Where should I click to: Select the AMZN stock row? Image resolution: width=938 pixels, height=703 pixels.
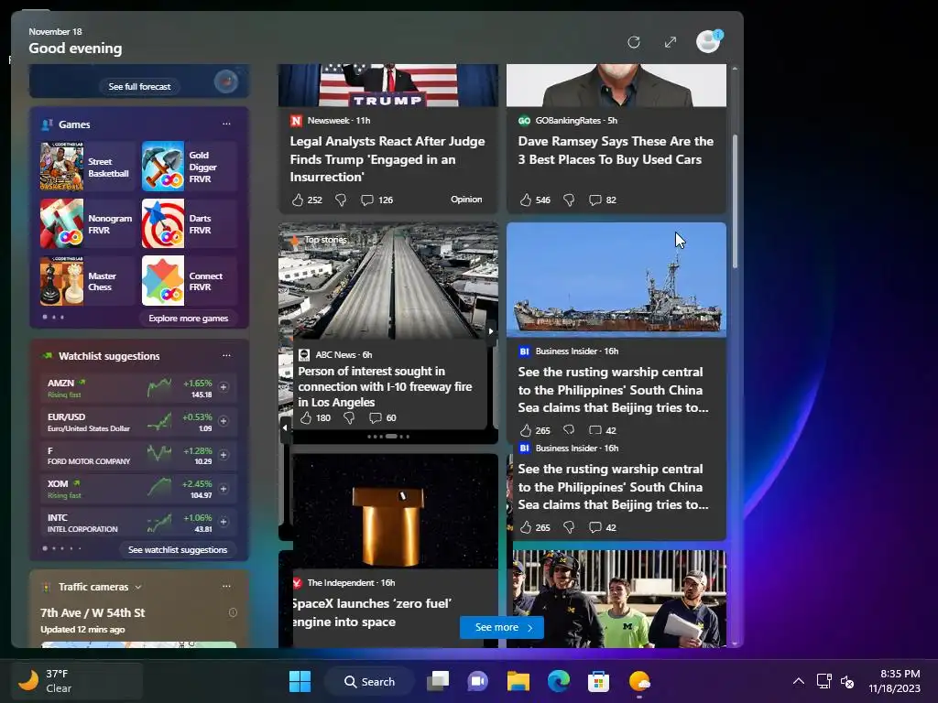(140, 387)
